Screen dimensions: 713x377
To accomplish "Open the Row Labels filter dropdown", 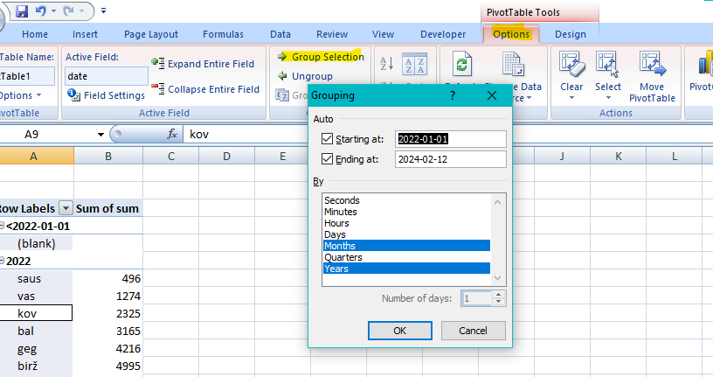I will (x=65, y=208).
